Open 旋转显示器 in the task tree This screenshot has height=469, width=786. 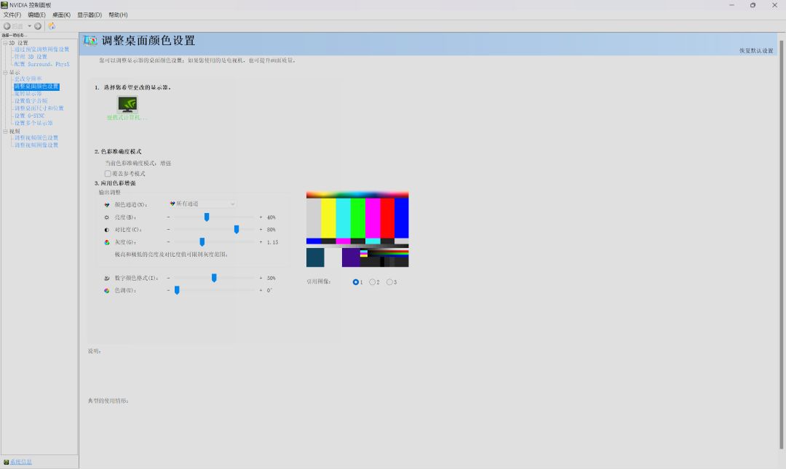28,94
